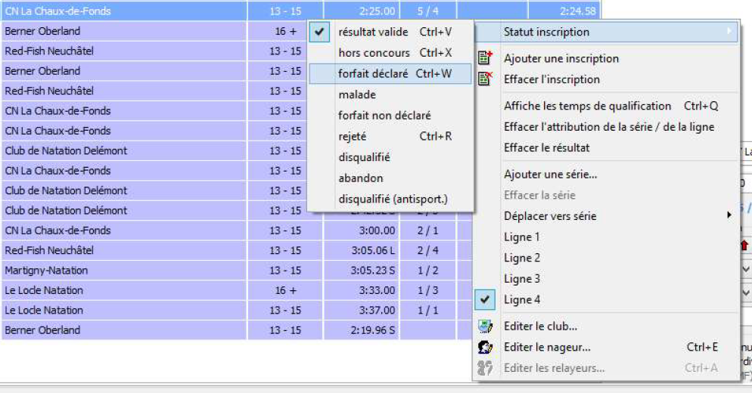Click the Effacer l'inscription delete icon
Viewport: 752px width, 393px height.
pyautogui.click(x=486, y=79)
